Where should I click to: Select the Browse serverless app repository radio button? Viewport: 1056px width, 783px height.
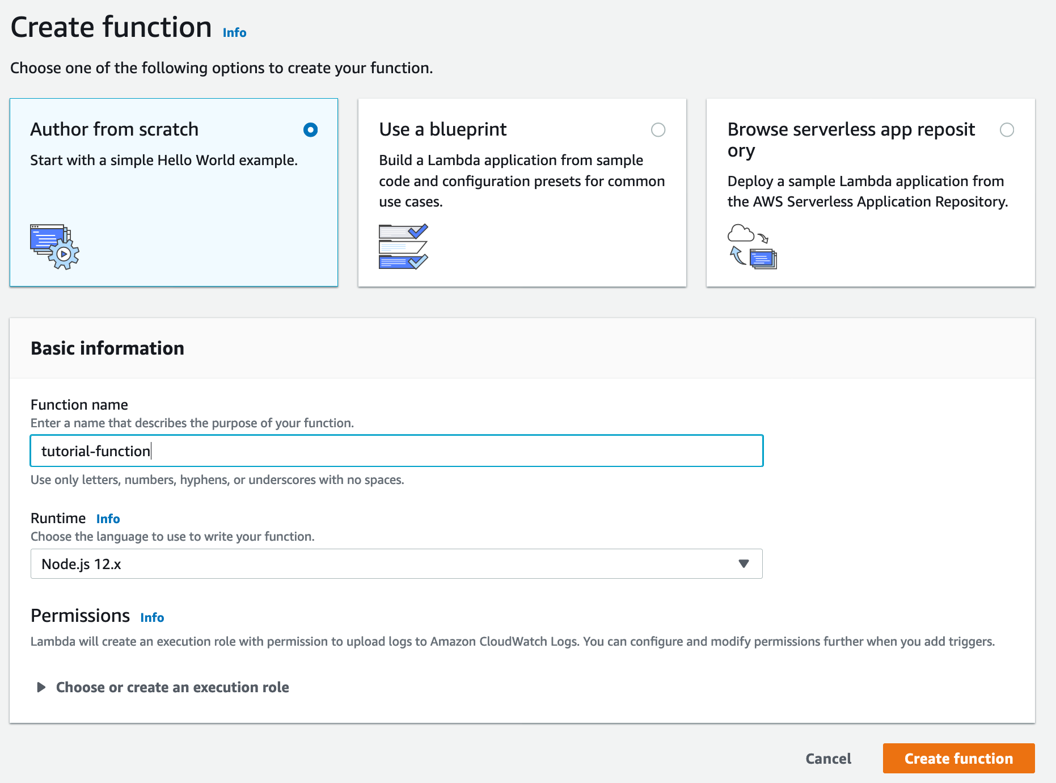[x=1007, y=130]
